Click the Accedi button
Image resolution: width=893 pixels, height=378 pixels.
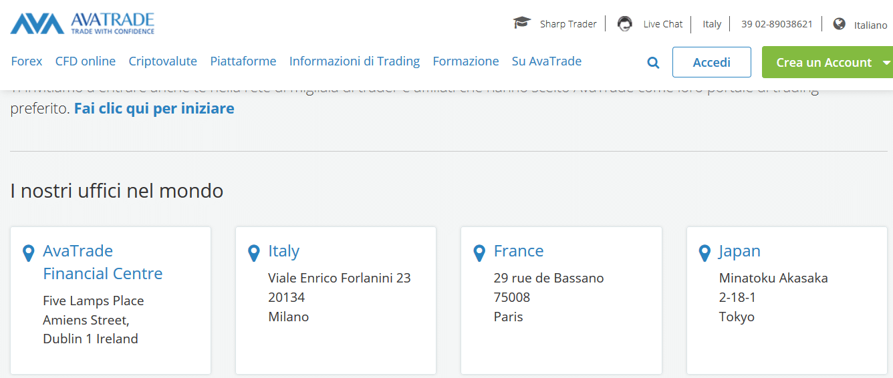pos(712,62)
